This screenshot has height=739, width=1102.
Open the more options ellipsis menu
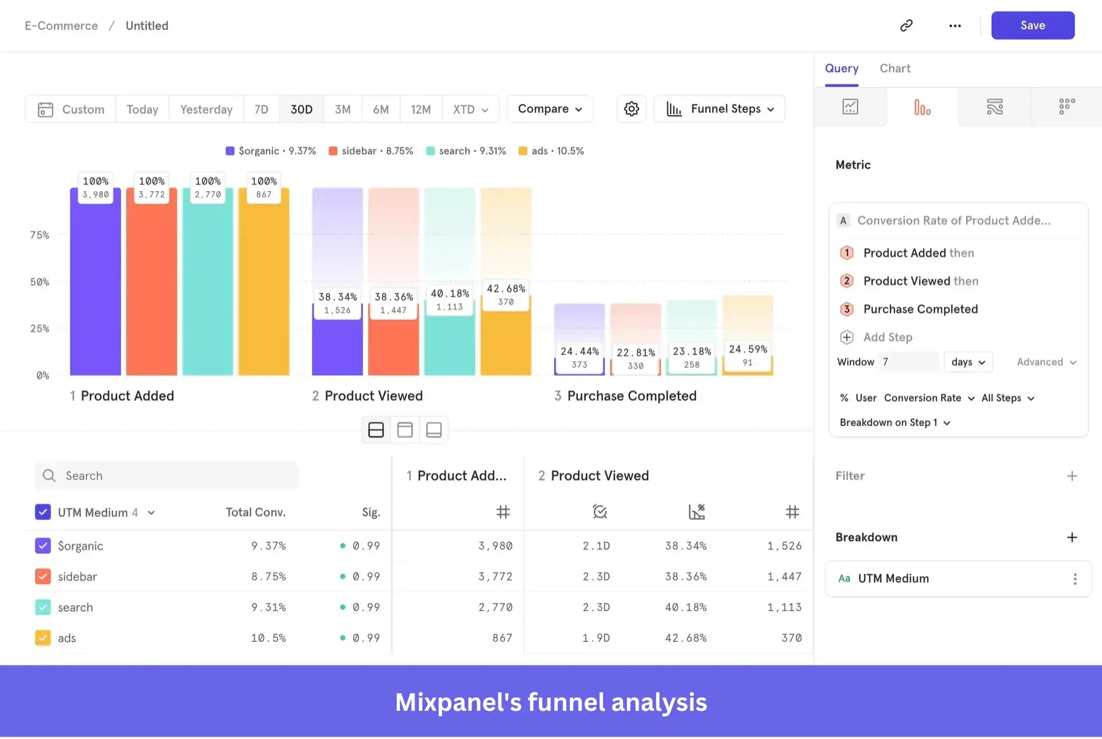[954, 25]
